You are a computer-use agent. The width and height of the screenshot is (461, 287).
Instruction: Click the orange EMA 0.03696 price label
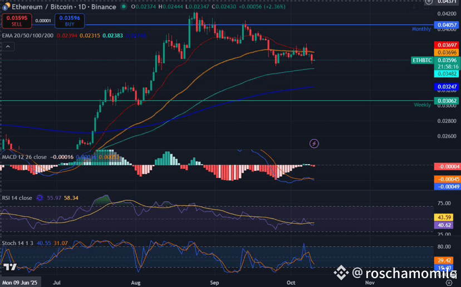447,53
